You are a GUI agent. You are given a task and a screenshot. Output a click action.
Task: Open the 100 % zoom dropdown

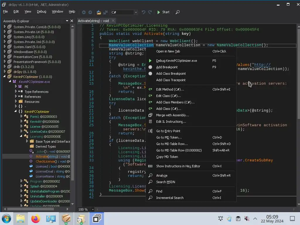click(93, 209)
